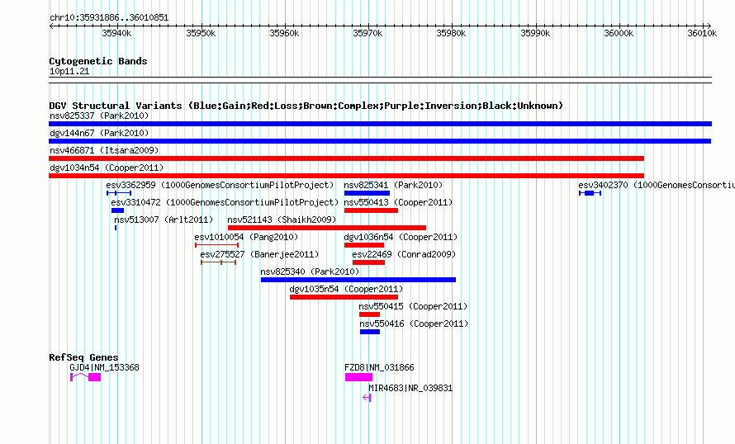Click the nsv825337 (Park2010) blue gain bar
Image resolution: width=735 pixels, height=444 pixels.
pyautogui.click(x=380, y=124)
